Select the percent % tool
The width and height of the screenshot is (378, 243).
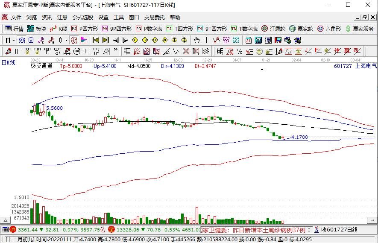point(239,51)
